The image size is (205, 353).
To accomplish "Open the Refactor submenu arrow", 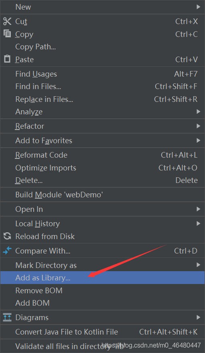I will click(198, 126).
